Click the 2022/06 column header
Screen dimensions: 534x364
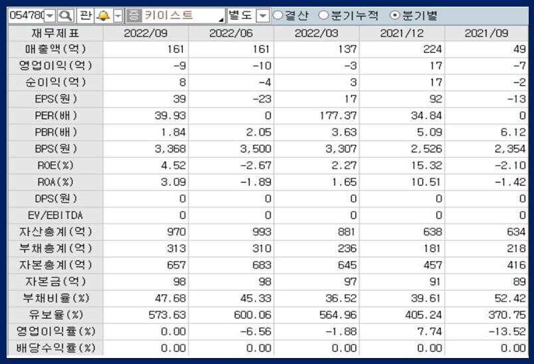click(x=231, y=33)
